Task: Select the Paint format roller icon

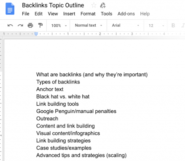Action: (40, 25)
